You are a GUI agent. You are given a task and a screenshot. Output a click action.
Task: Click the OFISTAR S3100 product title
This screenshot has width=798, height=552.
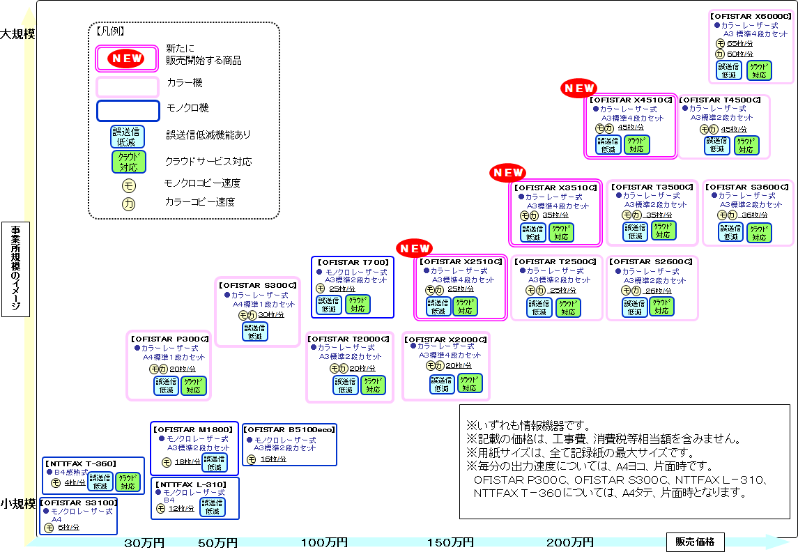pyautogui.click(x=79, y=503)
